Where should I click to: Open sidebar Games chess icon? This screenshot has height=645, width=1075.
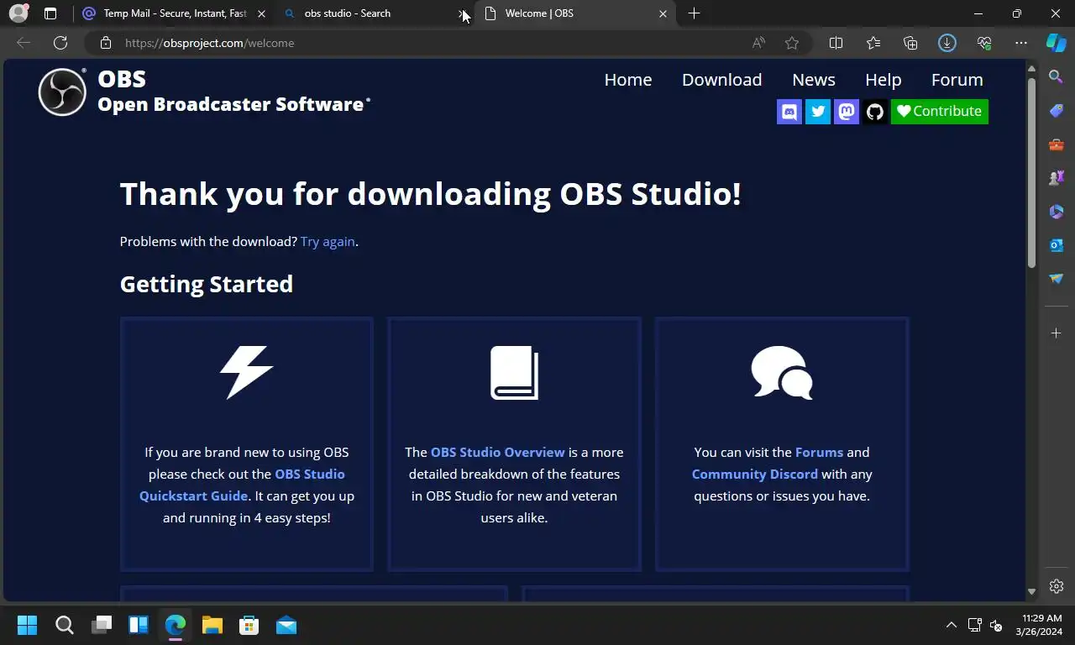pos(1057,178)
